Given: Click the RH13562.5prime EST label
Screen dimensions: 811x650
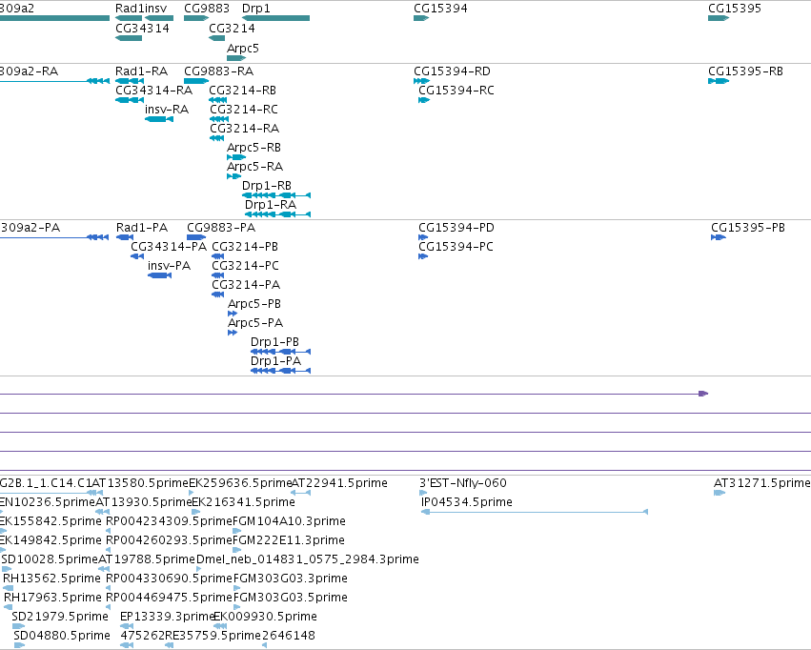Looking at the screenshot, I should (x=51, y=579).
